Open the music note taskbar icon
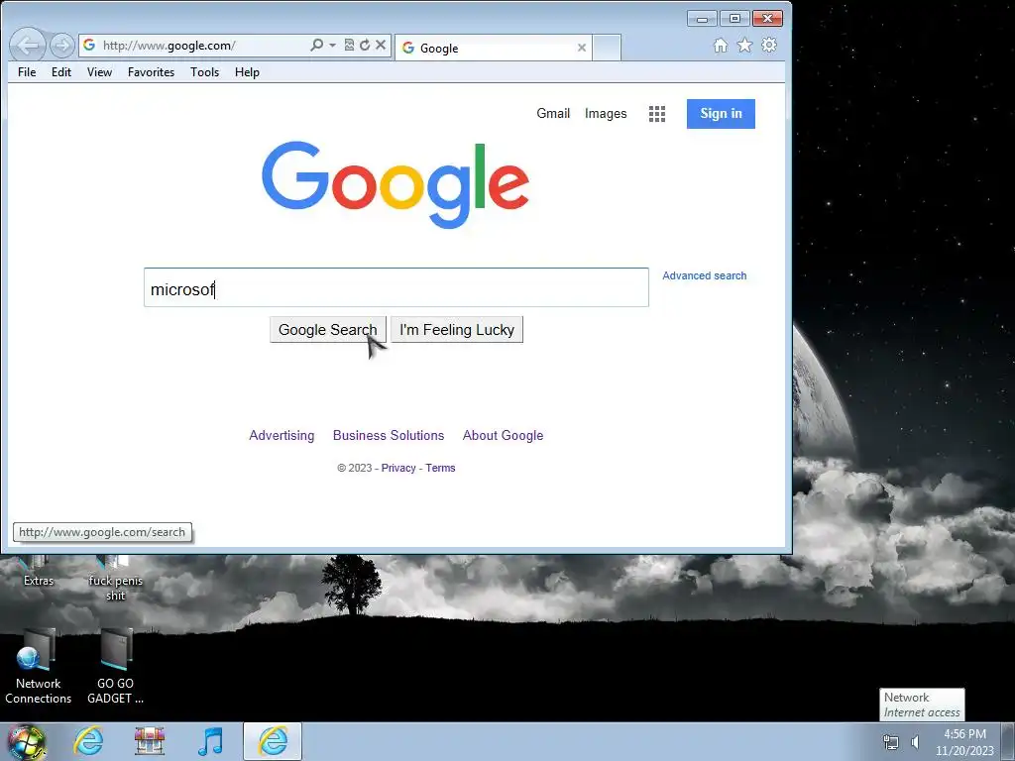 point(210,741)
